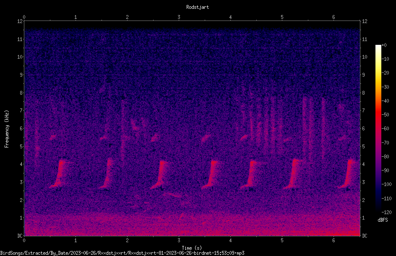Click the dBFS color gradient bar

click(378, 128)
